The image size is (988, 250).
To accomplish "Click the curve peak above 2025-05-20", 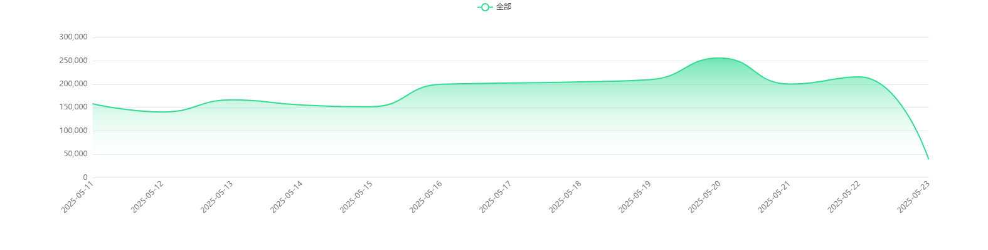I will pyautogui.click(x=719, y=58).
